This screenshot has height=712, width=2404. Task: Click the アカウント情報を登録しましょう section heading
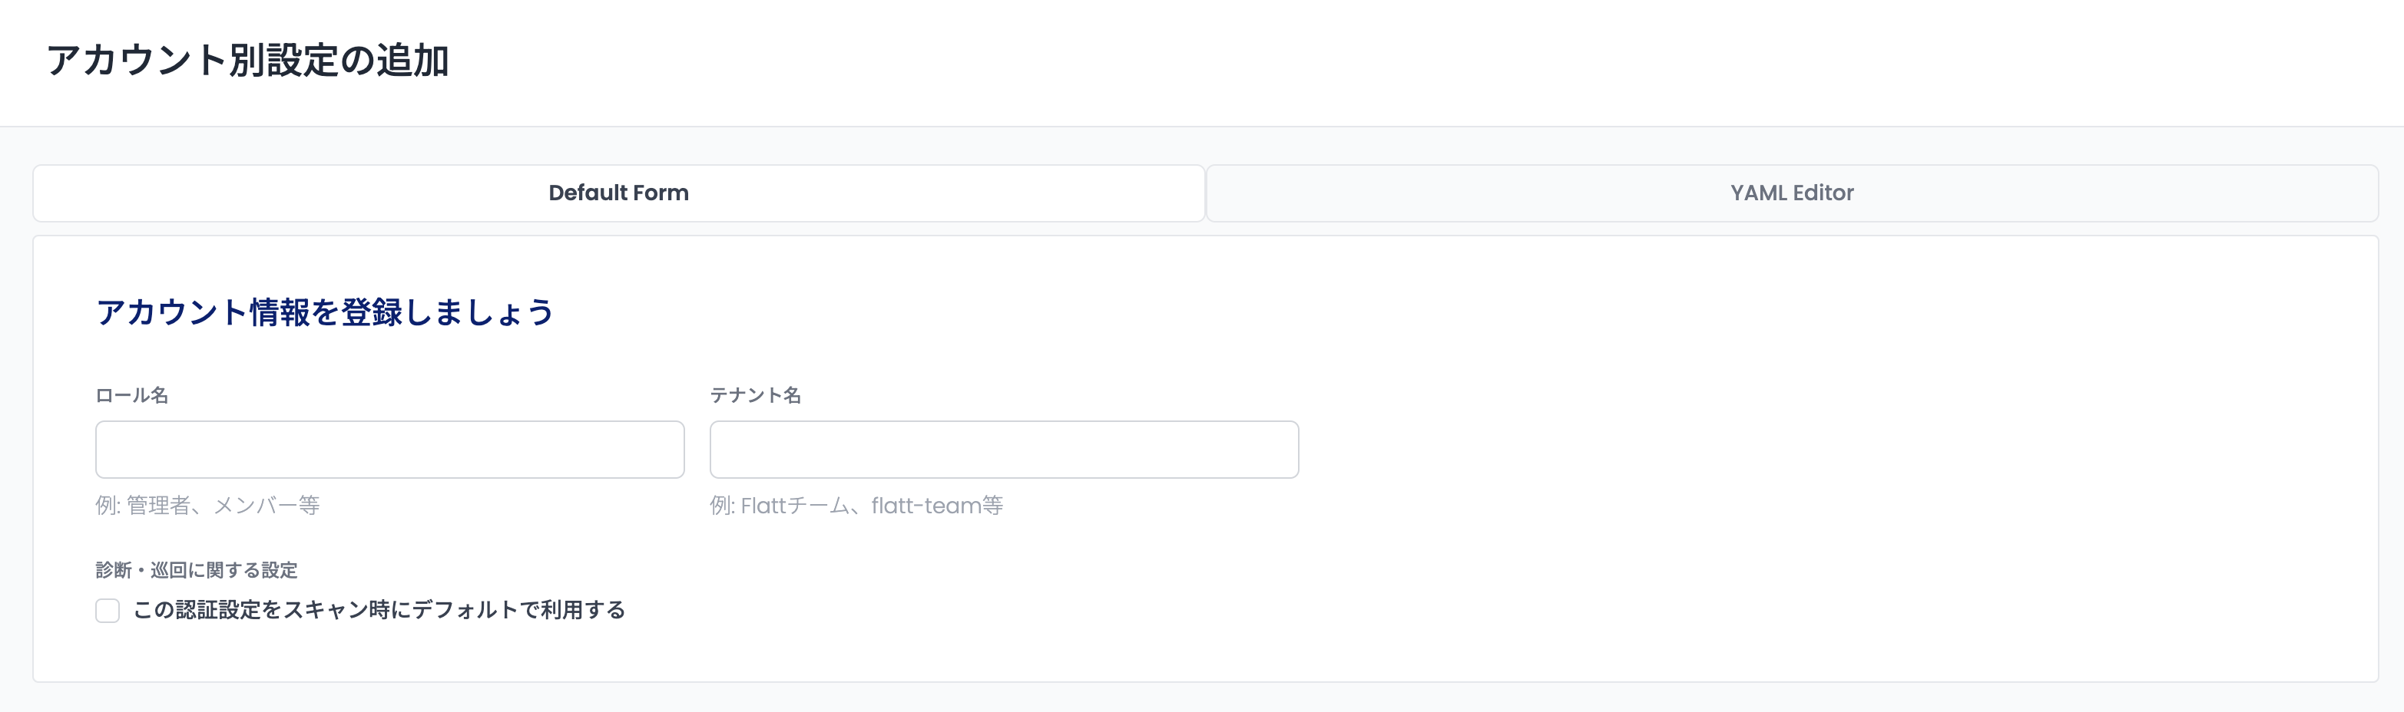coord(325,312)
